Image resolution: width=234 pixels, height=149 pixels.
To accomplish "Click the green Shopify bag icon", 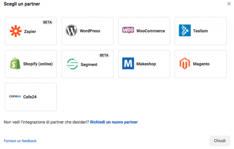I will 15,63.
